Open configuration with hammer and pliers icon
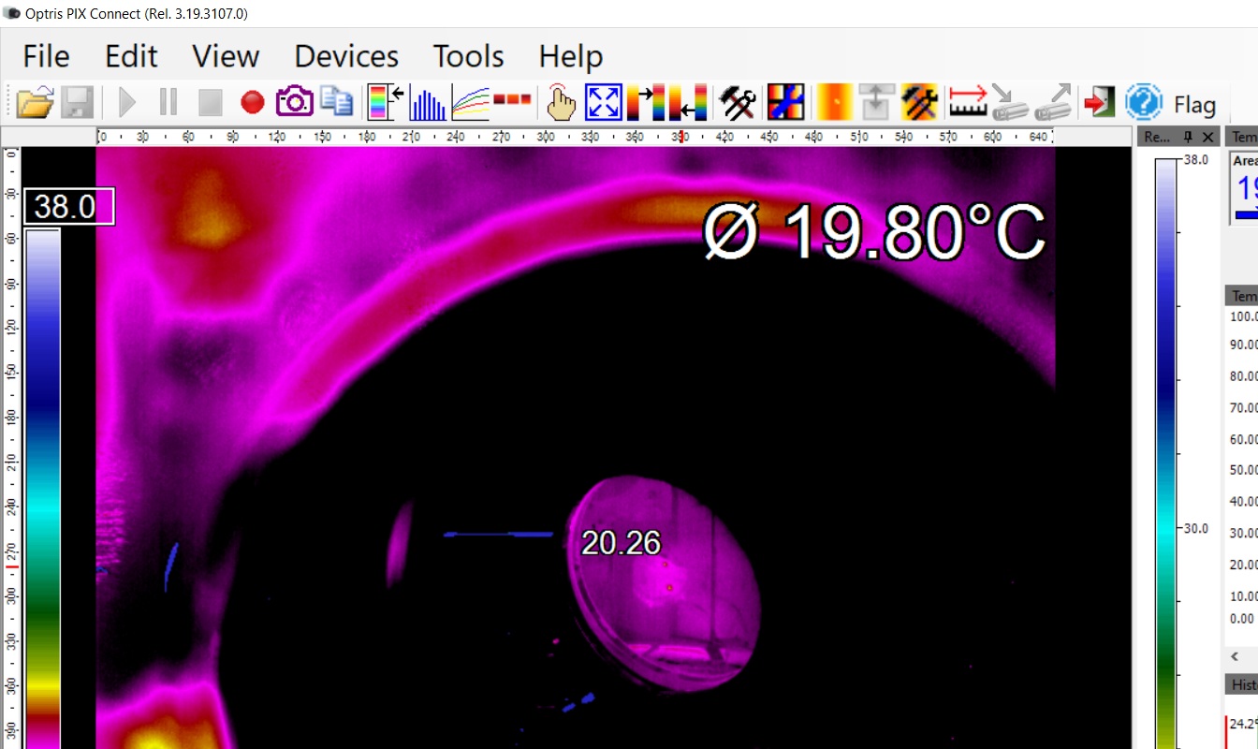The width and height of the screenshot is (1258, 749). click(x=738, y=102)
